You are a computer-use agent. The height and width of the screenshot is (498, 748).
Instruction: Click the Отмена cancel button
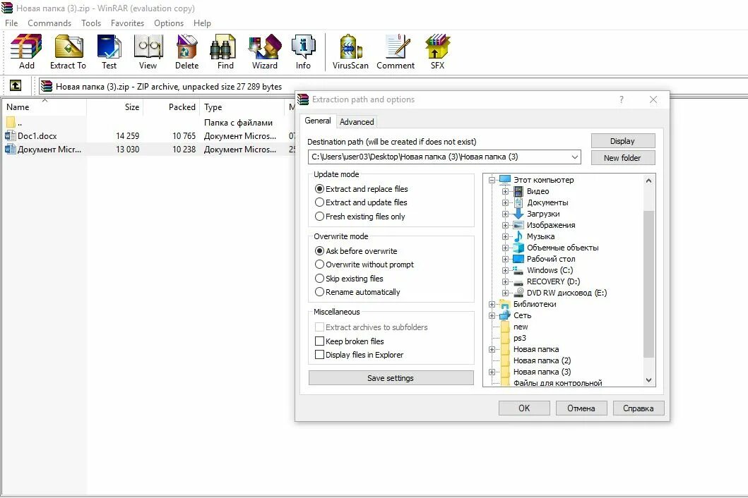(581, 408)
